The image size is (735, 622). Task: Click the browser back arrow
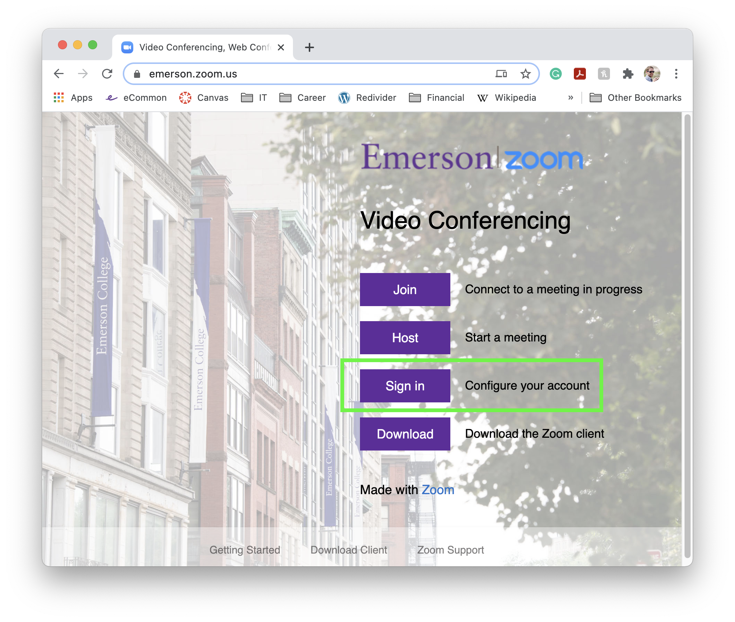[59, 74]
